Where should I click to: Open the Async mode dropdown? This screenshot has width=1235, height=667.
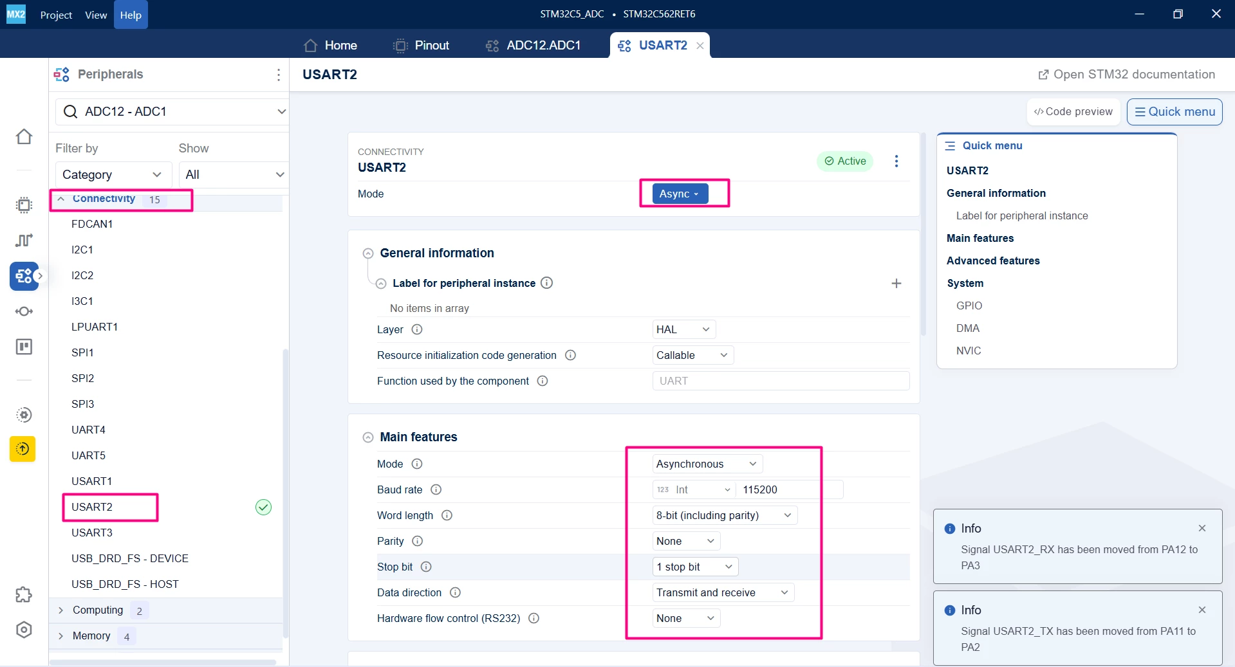pos(680,194)
